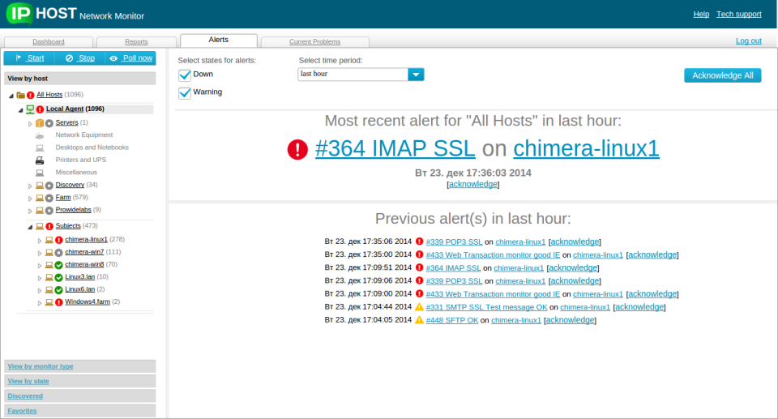Expand the Servers tree node
Image resolution: width=778 pixels, height=419 pixels.
[30, 124]
